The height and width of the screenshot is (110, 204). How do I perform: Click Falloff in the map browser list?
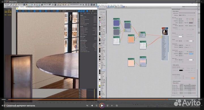(x=102, y=62)
